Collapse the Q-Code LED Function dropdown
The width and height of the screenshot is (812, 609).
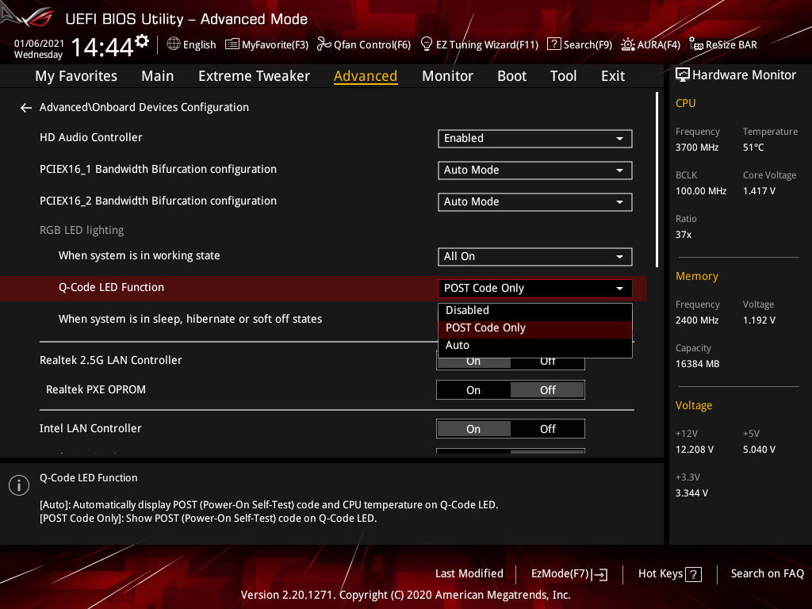tap(535, 289)
